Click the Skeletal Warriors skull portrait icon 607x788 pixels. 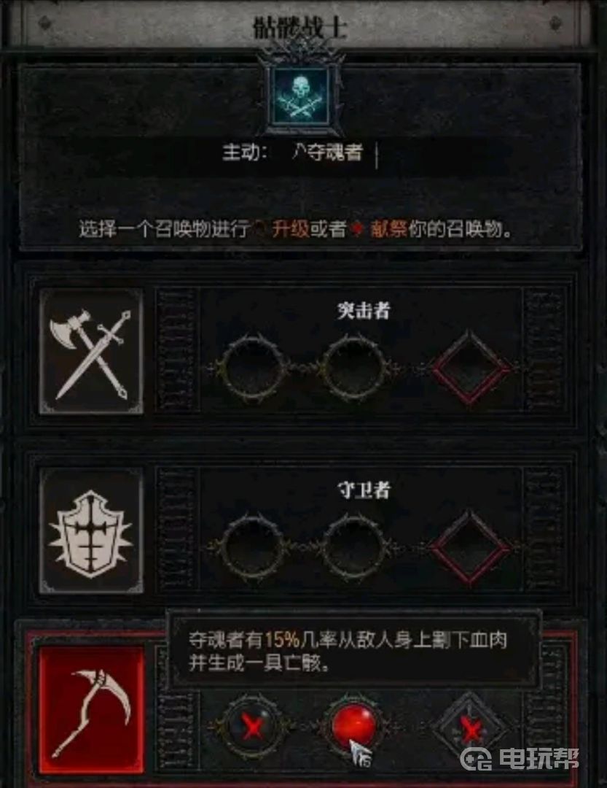coord(299,96)
